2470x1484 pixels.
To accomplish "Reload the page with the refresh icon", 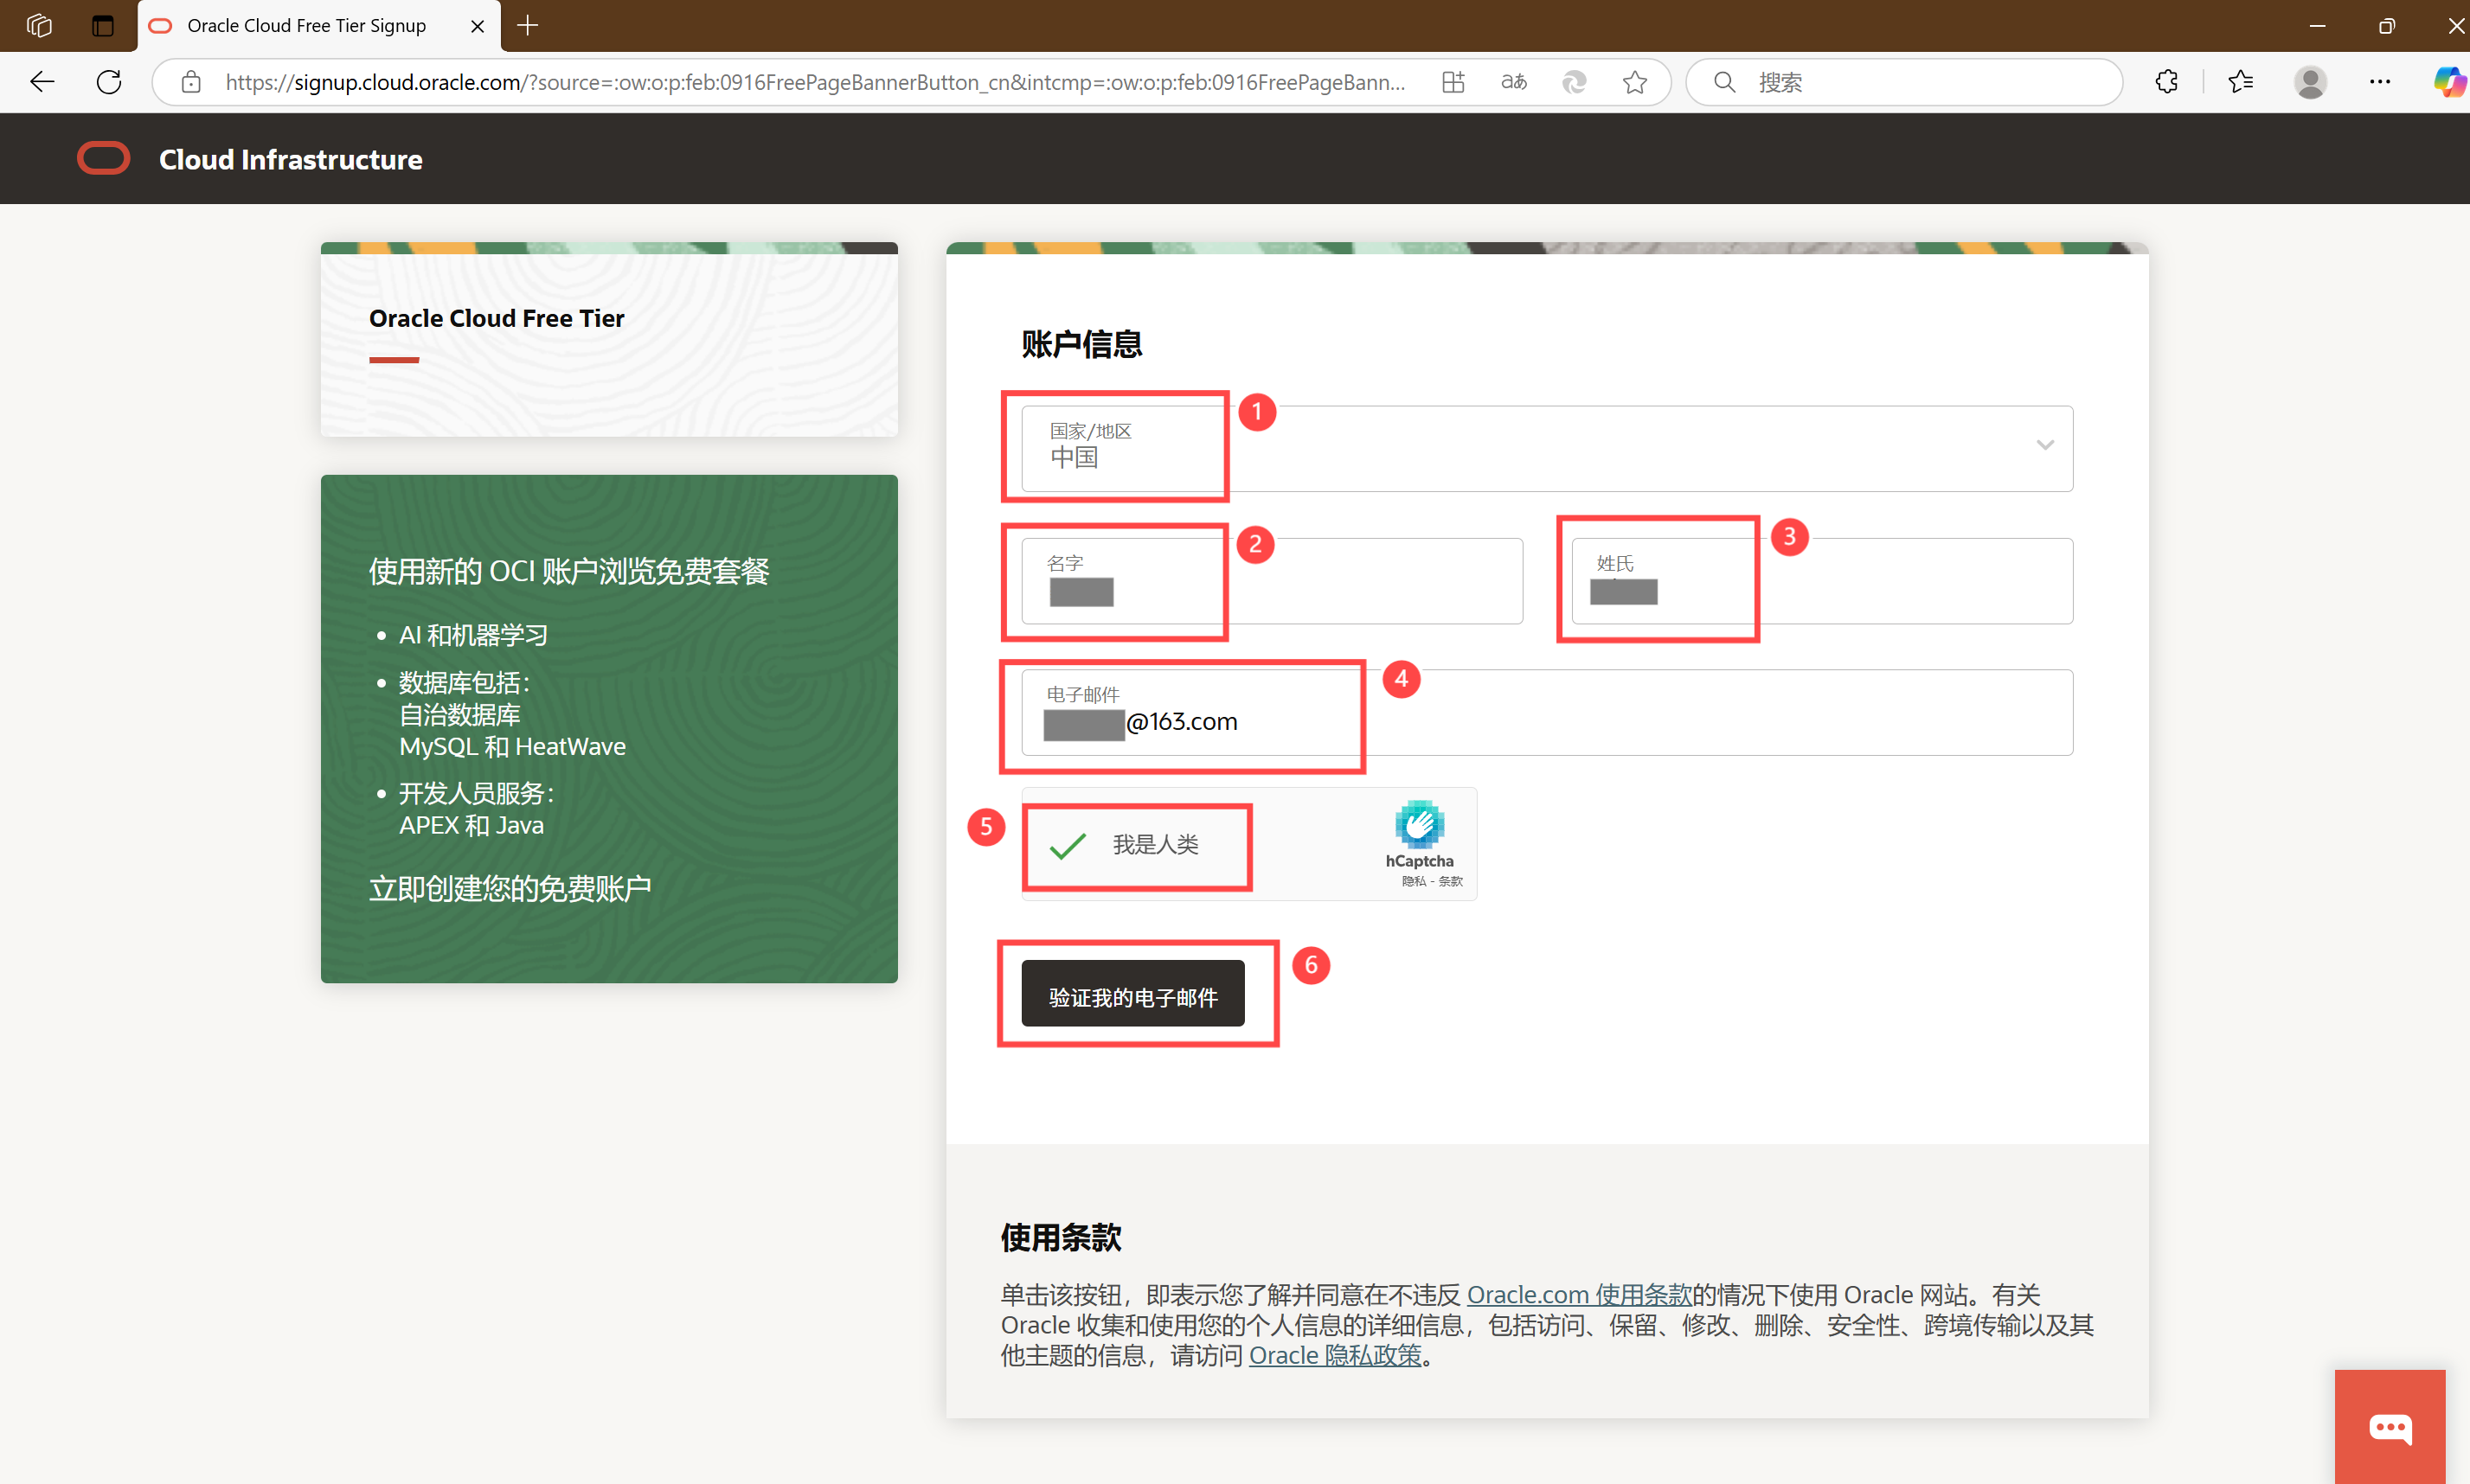I will pos(109,82).
